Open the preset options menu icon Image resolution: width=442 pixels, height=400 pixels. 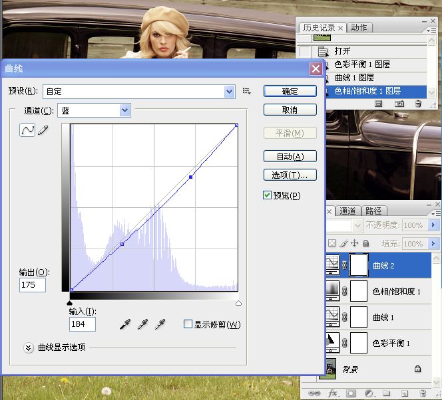point(247,91)
